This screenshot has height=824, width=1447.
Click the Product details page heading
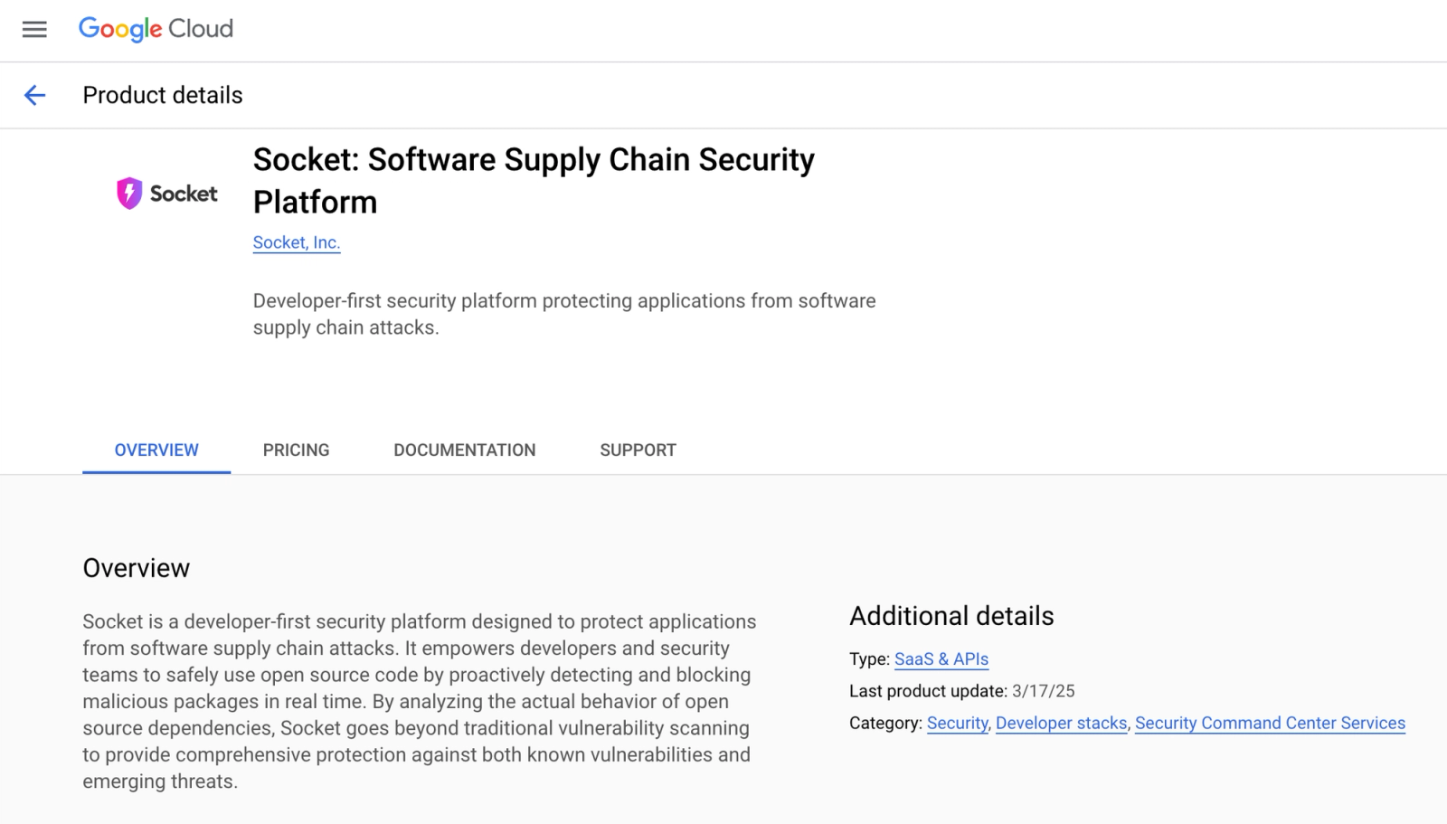click(x=163, y=95)
